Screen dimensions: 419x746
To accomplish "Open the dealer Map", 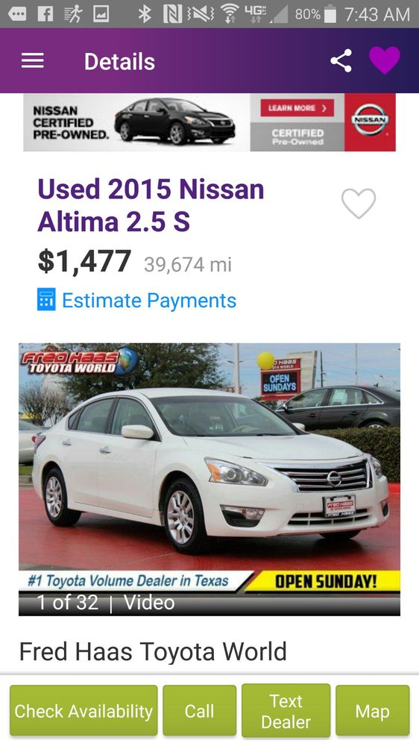I will tap(372, 711).
